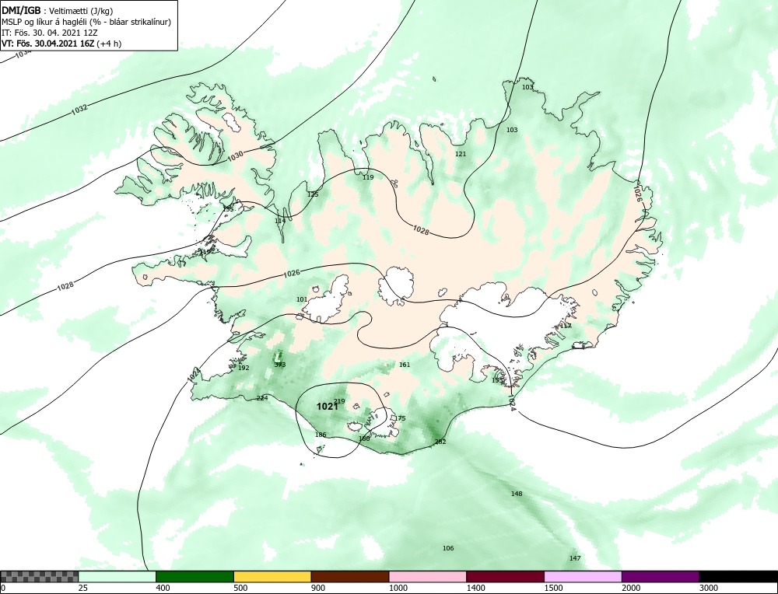Click the '3000' legend scale label
778x594 pixels.
(709, 588)
